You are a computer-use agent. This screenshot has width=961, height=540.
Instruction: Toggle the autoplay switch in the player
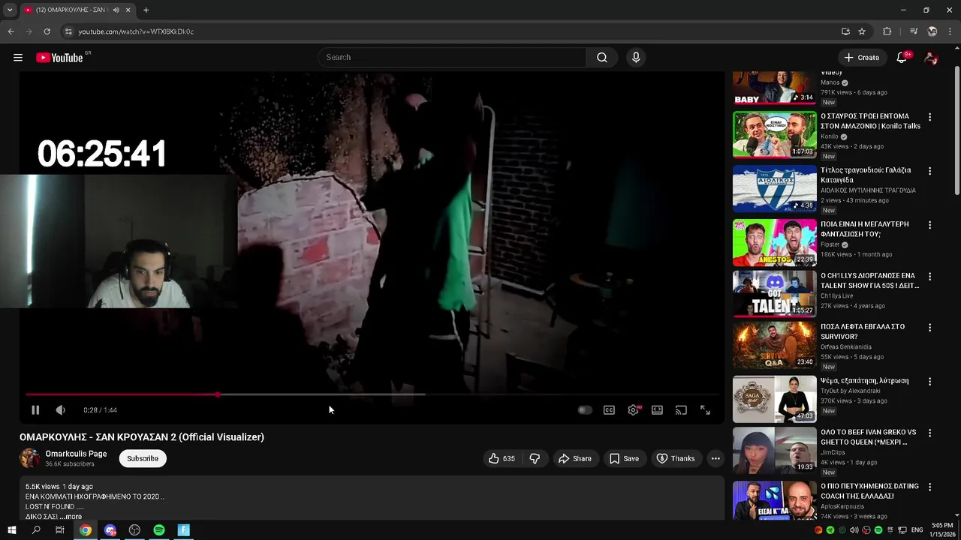[585, 410]
